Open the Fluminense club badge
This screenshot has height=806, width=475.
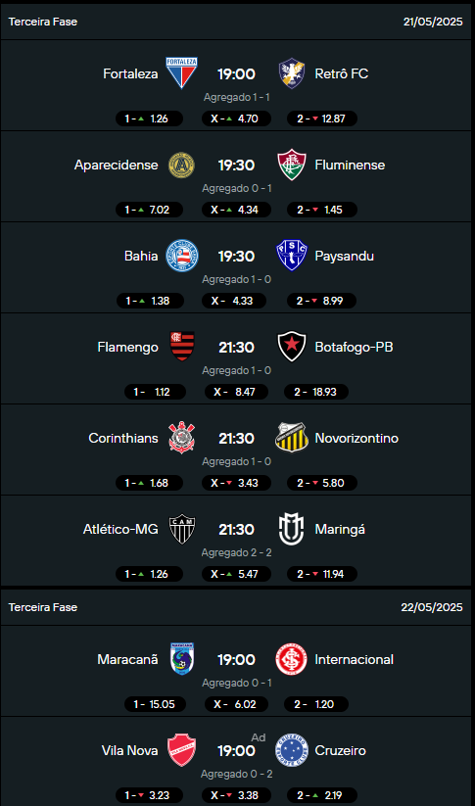pos(292,165)
